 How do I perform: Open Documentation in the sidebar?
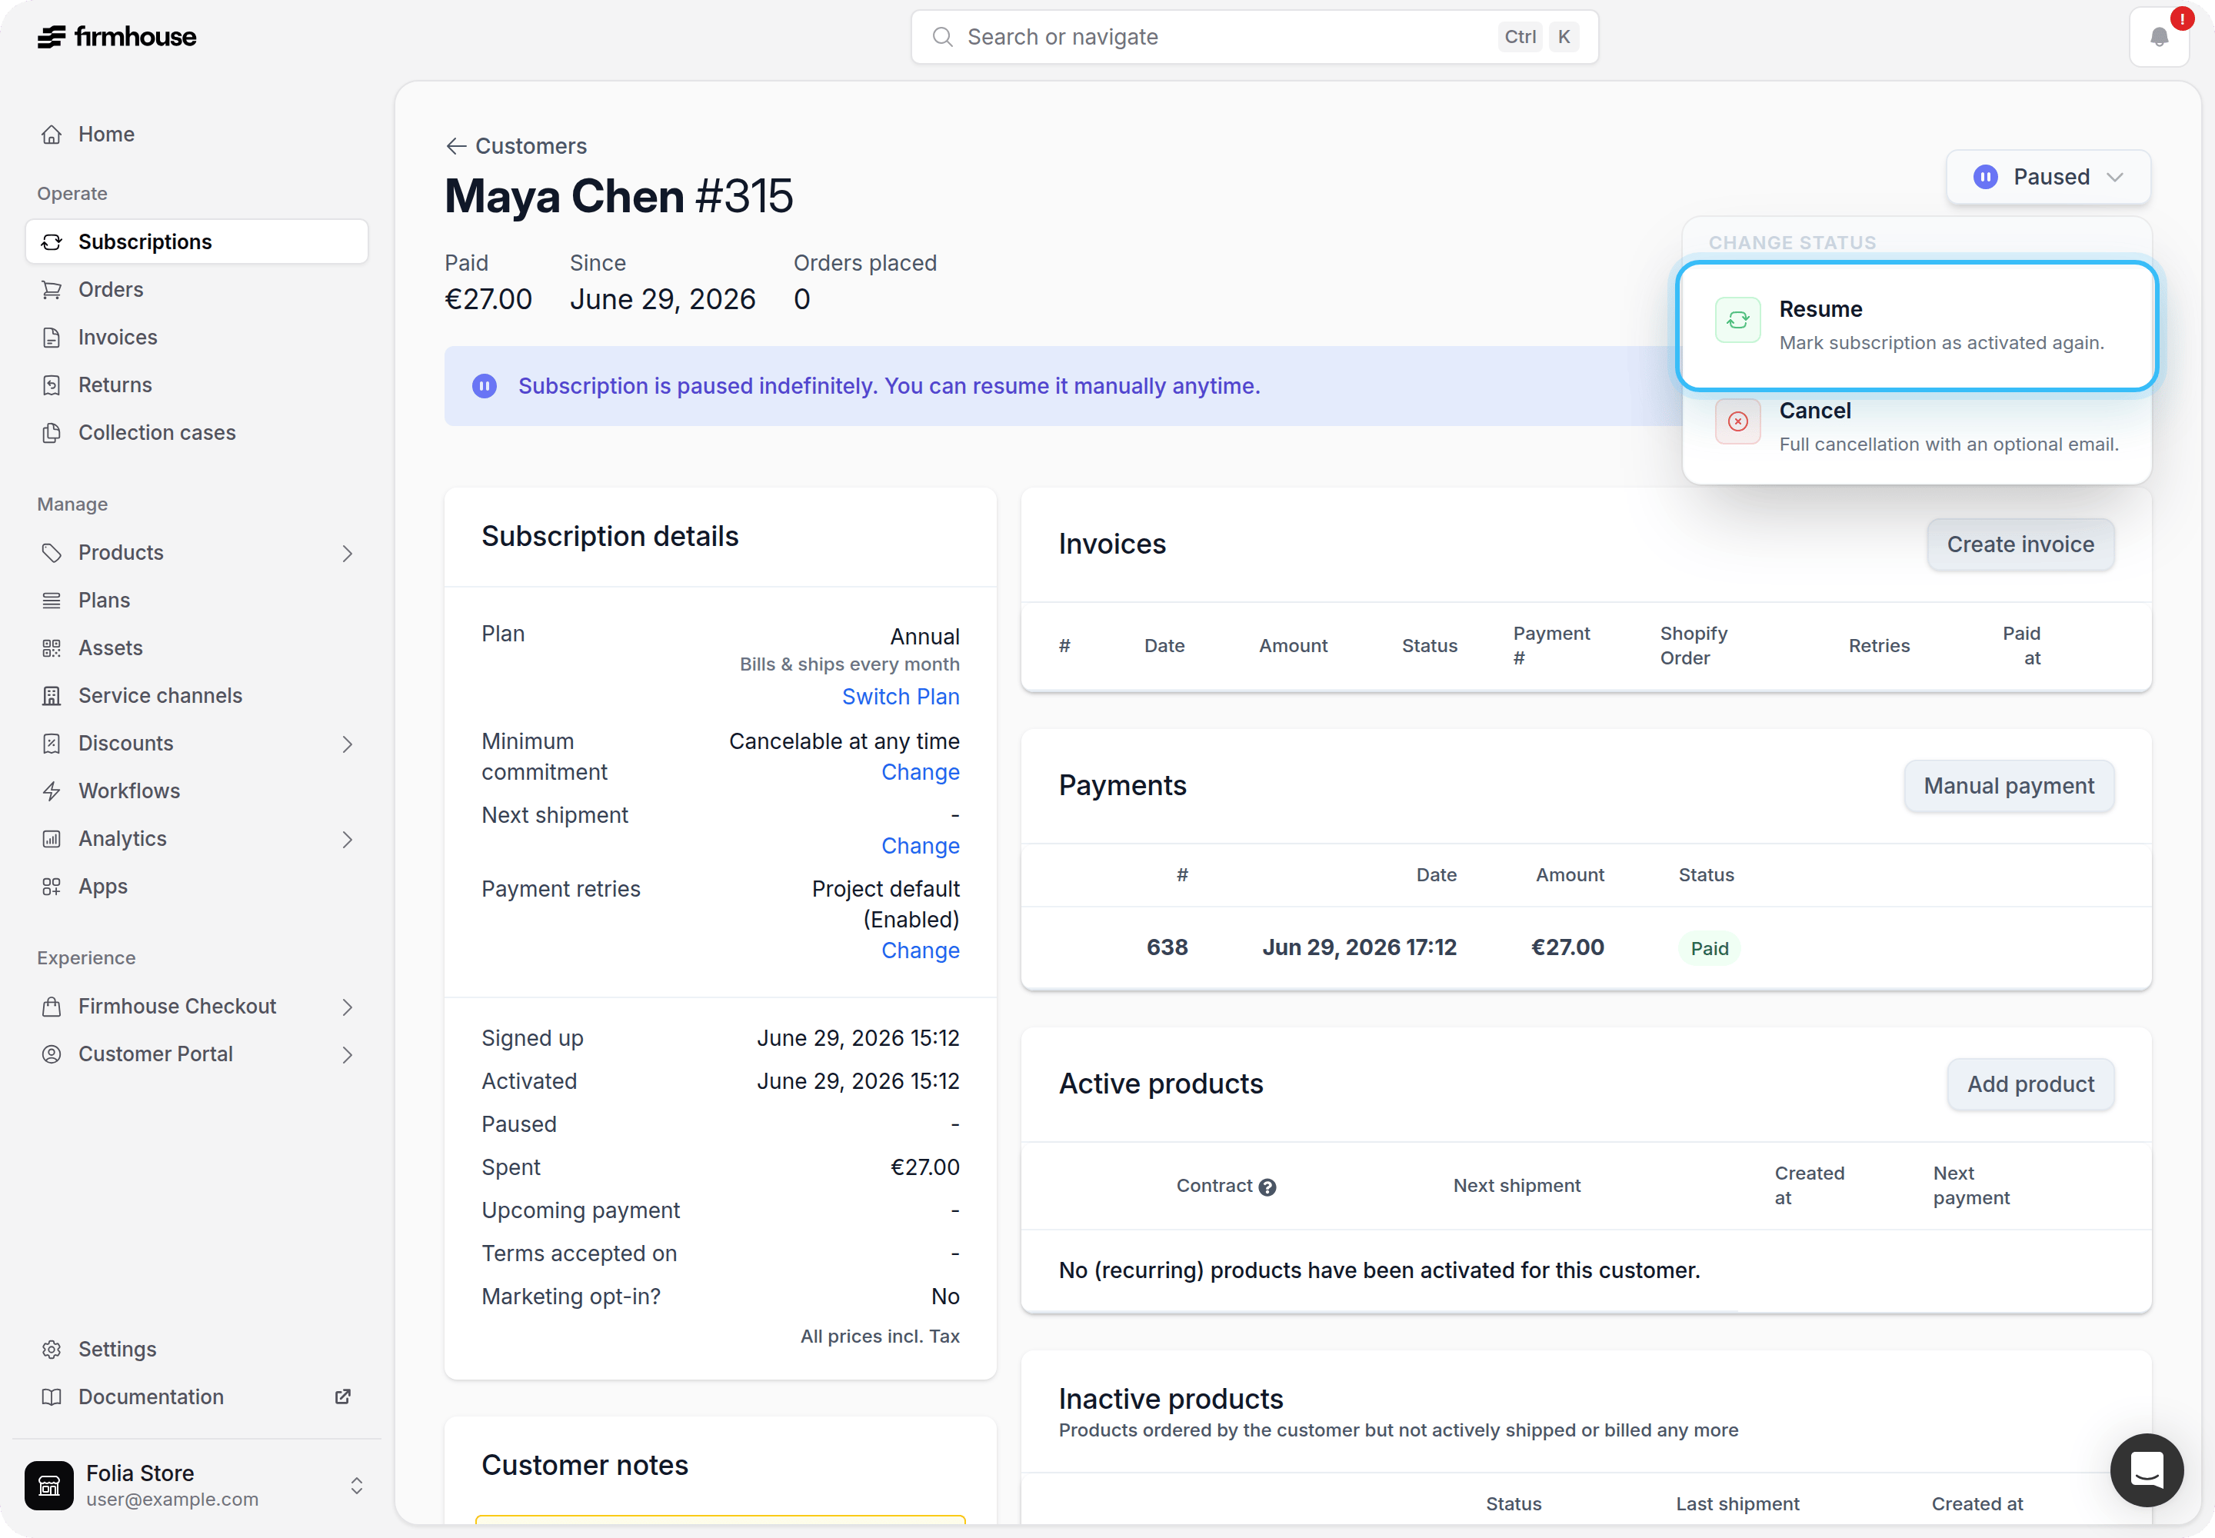pyautogui.click(x=197, y=1397)
